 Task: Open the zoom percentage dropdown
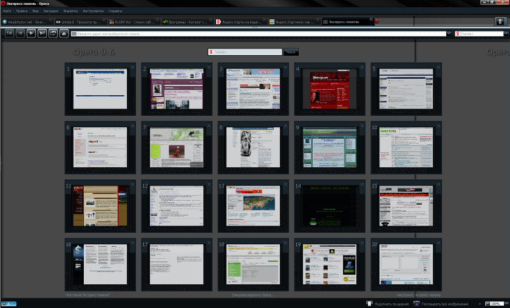pyautogui.click(x=506, y=304)
